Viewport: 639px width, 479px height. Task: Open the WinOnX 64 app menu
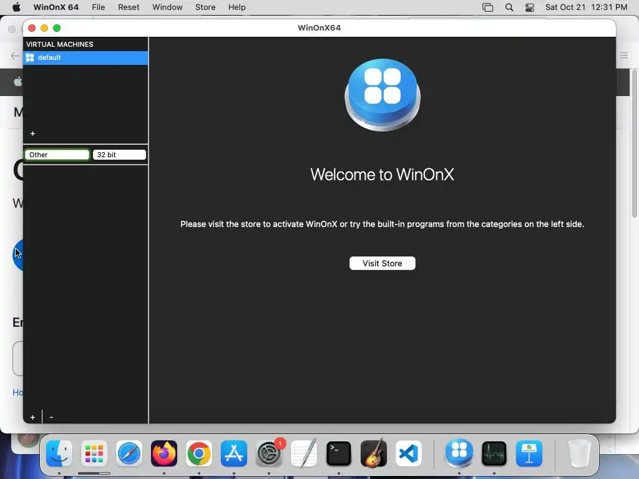click(56, 7)
